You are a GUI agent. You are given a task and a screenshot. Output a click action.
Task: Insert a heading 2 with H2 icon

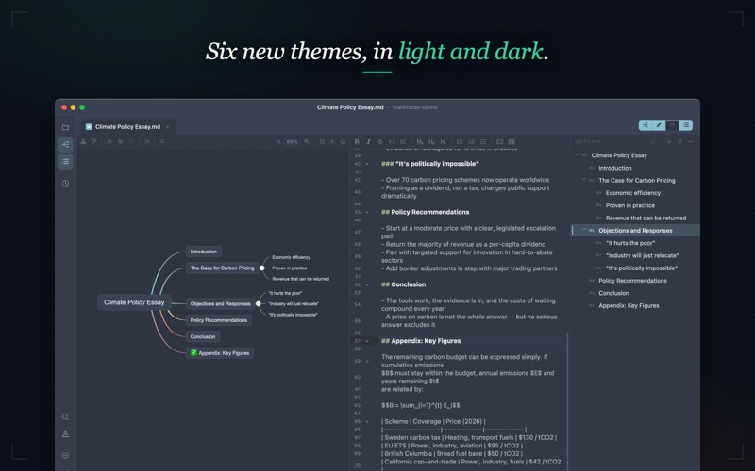point(431,142)
